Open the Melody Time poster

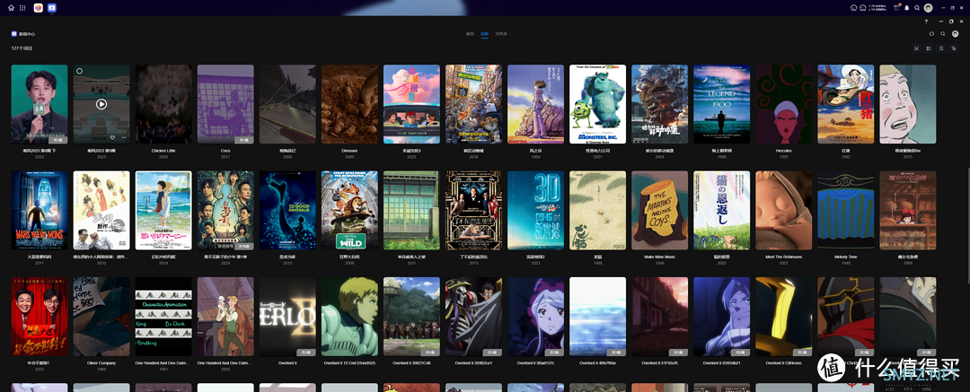(x=846, y=210)
